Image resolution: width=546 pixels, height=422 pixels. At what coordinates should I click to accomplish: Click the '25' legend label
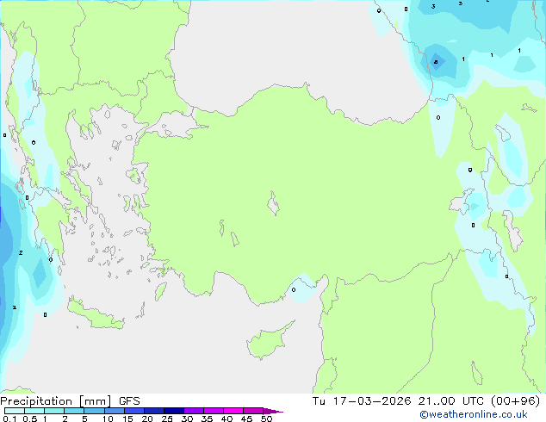point(167,419)
